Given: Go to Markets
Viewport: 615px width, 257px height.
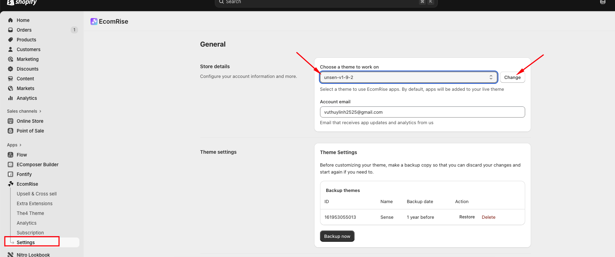Looking at the screenshot, I should [25, 88].
